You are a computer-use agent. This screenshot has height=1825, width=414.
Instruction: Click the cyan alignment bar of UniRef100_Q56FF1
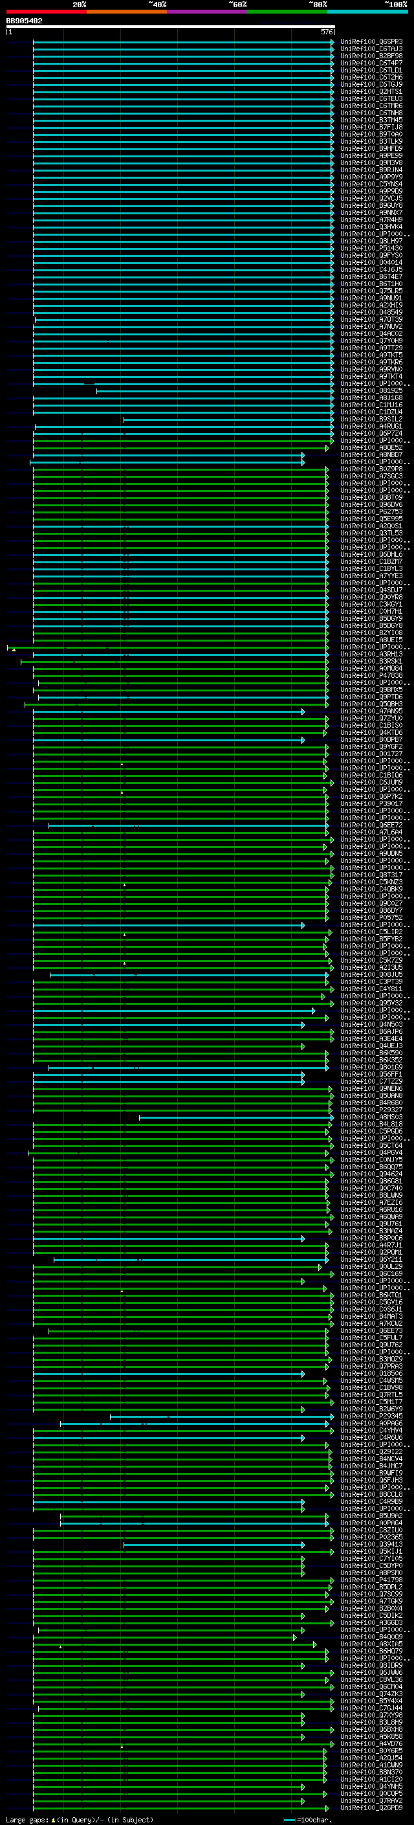pos(168,1075)
